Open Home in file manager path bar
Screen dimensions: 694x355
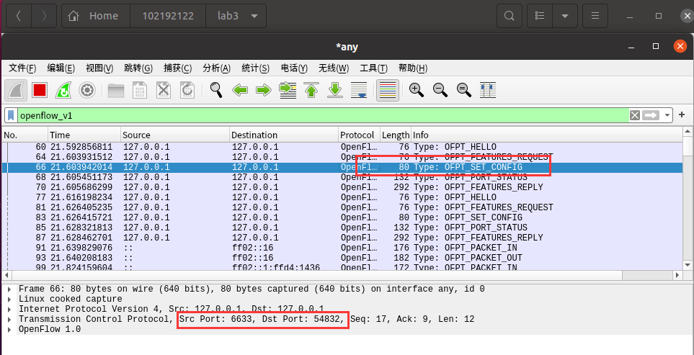95,16
